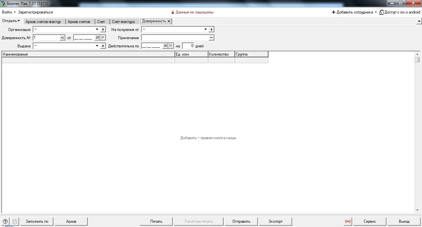Click arrow button beside На получение от field

[x=212, y=30]
